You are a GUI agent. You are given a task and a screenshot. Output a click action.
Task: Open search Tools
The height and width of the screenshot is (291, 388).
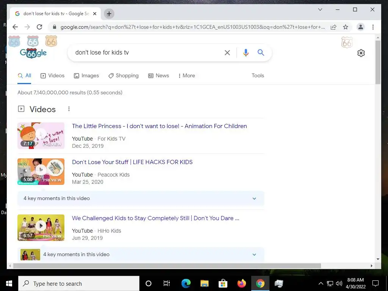(258, 76)
